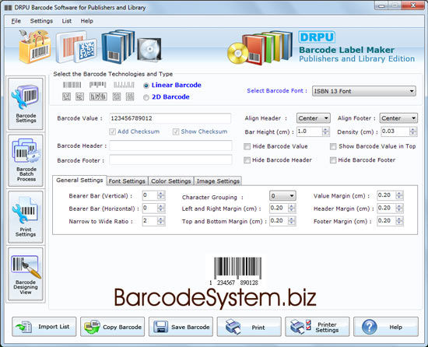Image resolution: width=428 pixels, height=347 pixels.
Task: Select fourth 2D barcode sample icon
Action: pyautogui.click(x=117, y=96)
